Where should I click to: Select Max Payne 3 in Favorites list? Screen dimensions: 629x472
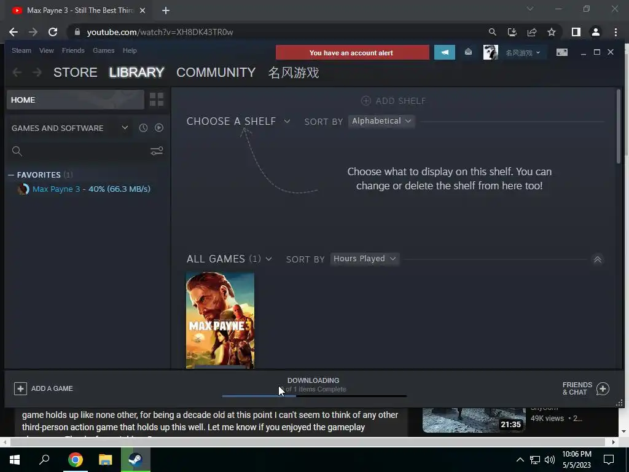[x=92, y=189]
